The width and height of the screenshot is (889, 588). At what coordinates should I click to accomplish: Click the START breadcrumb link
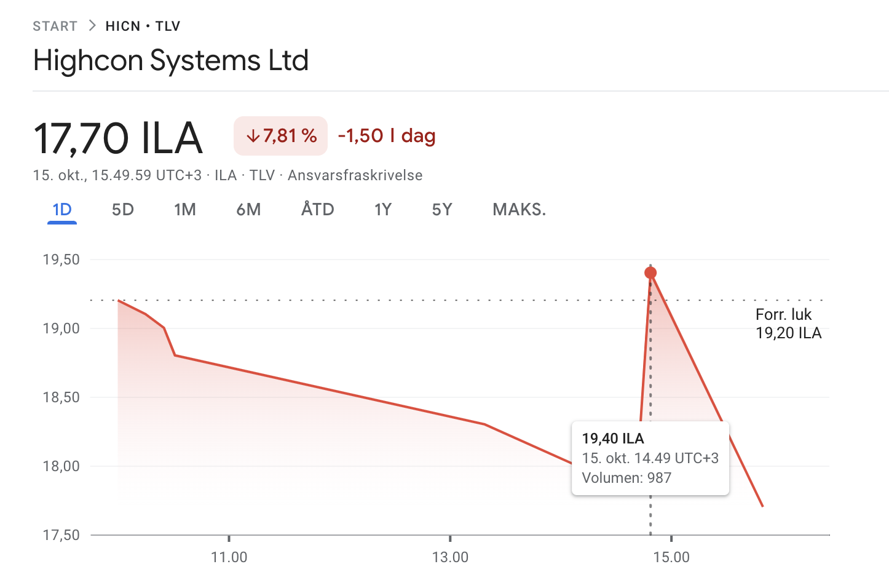(x=55, y=26)
